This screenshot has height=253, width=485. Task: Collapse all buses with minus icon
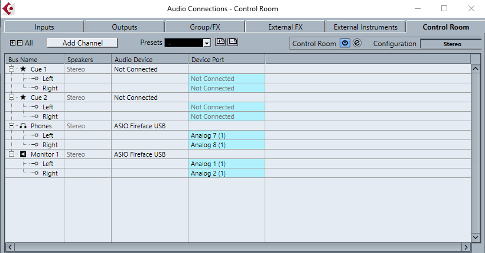click(19, 43)
